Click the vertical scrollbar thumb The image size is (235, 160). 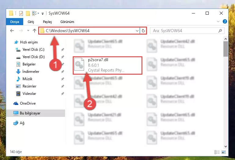[226, 49]
